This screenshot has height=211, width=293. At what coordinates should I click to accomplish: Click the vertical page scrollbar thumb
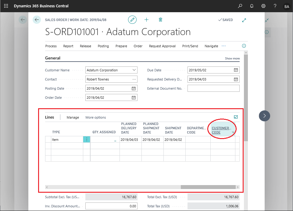246,98
